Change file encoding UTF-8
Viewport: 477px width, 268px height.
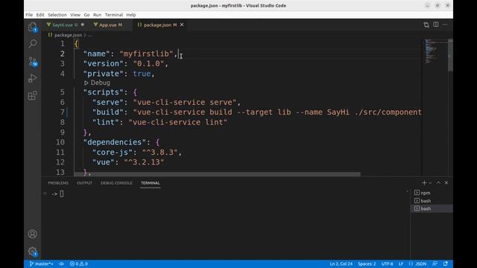(388, 264)
